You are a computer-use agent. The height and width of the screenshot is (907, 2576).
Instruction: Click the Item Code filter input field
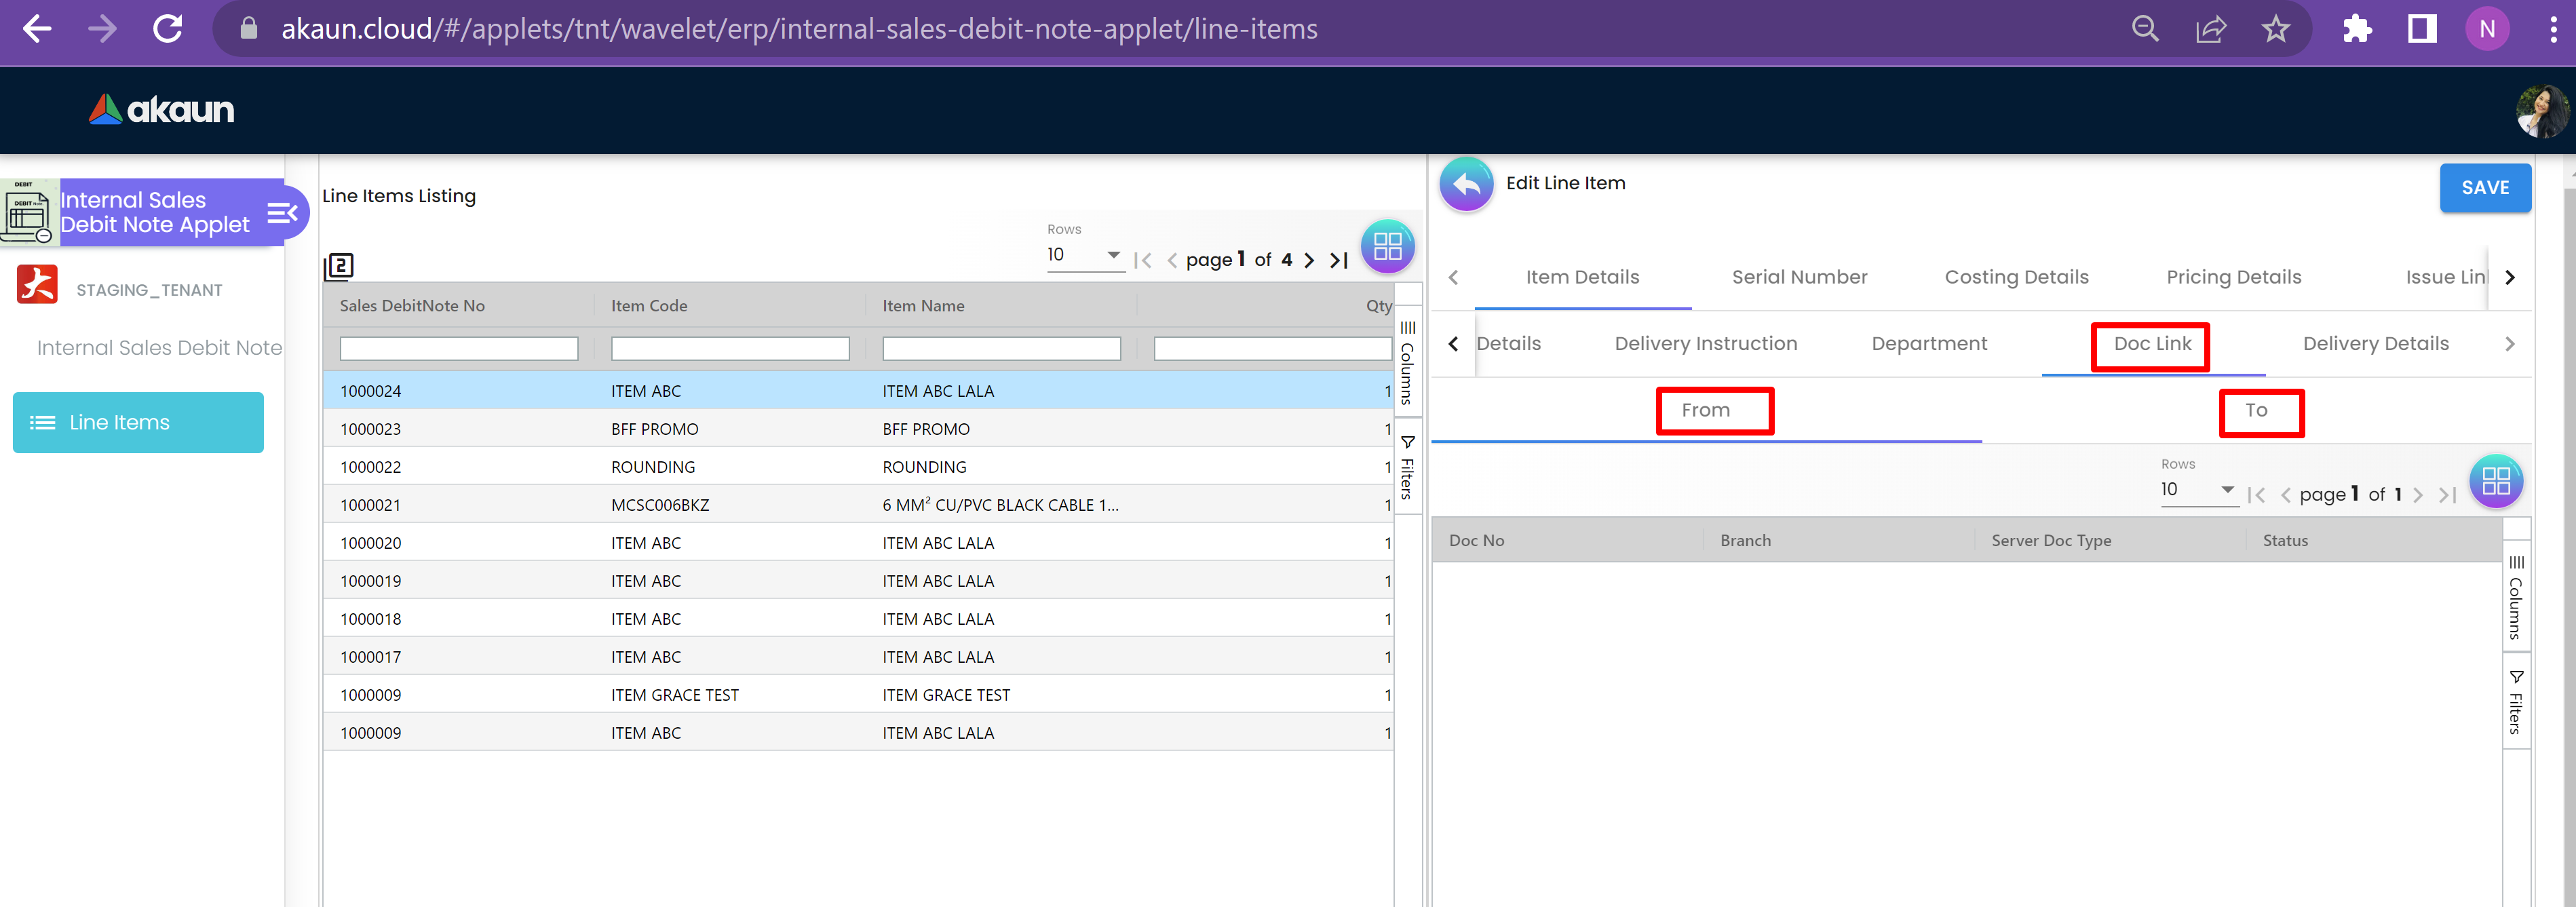pos(730,349)
